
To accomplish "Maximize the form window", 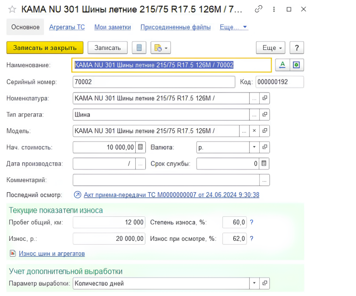I will (x=289, y=9).
